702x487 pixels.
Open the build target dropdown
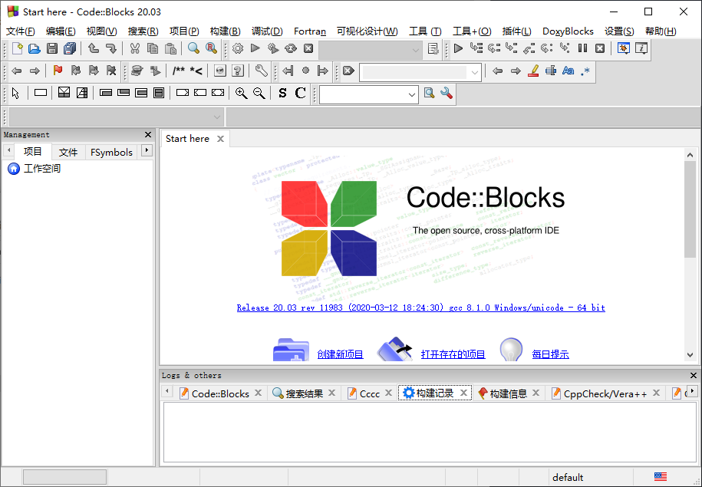(371, 50)
